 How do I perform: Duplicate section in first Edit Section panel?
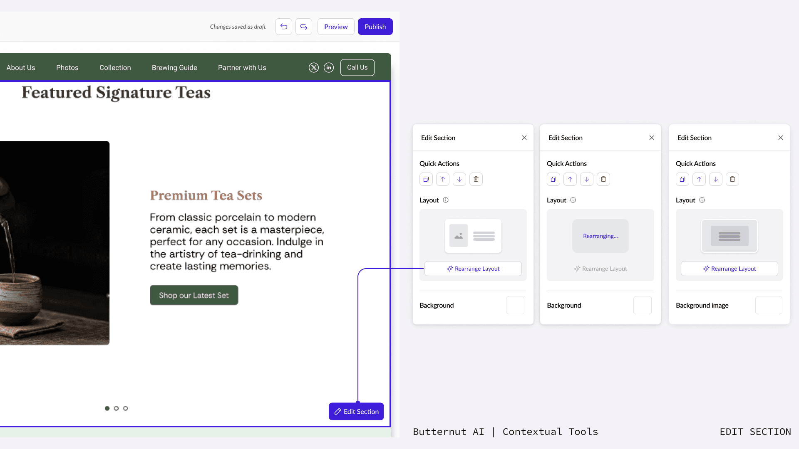click(426, 179)
